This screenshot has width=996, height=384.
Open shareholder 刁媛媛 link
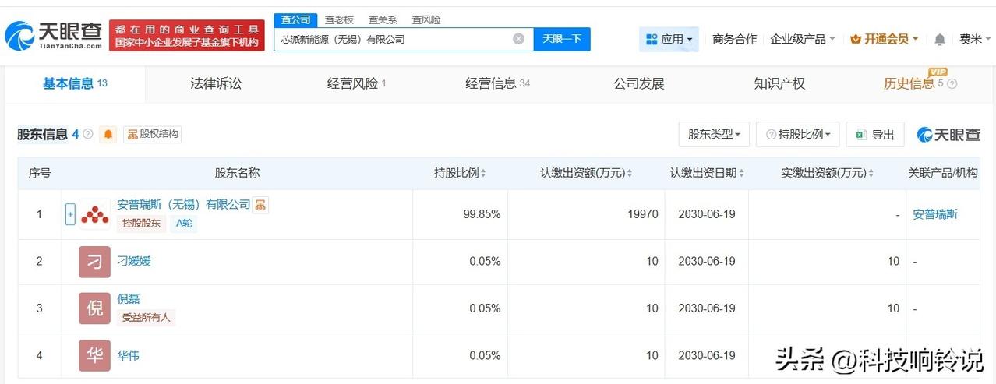point(133,261)
